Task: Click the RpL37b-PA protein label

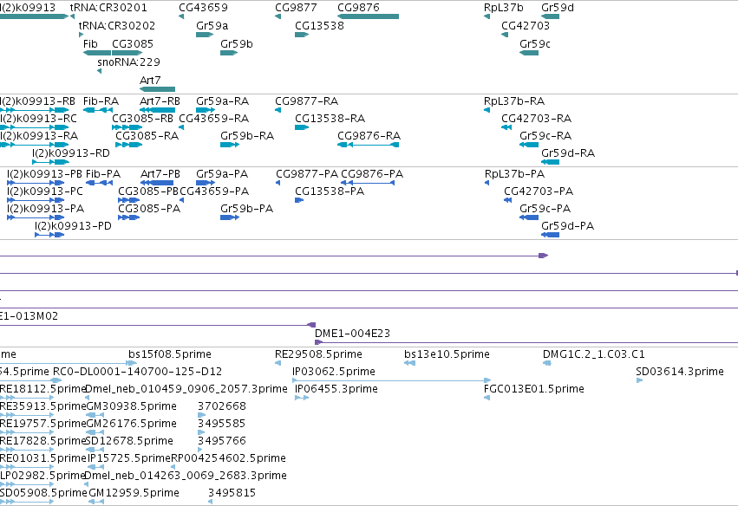Action: click(x=515, y=174)
